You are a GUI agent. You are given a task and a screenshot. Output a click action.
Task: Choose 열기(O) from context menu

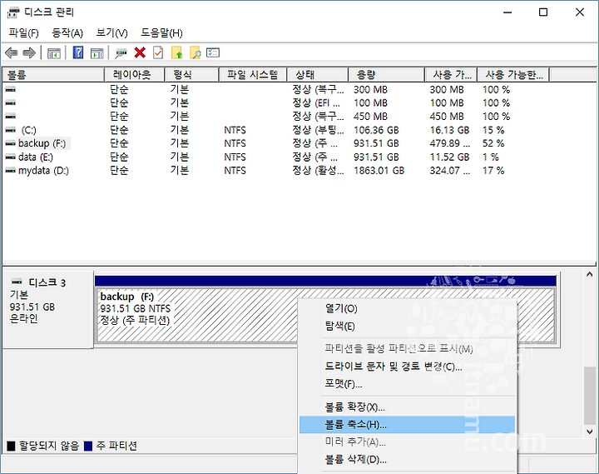tap(407, 308)
